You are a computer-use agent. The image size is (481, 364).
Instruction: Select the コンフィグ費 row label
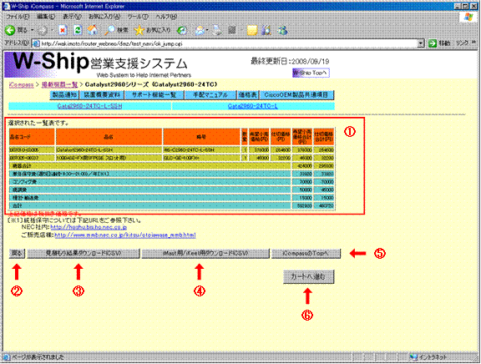coord(24,182)
